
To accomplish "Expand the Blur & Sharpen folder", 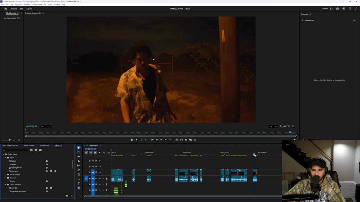I will [5, 175].
